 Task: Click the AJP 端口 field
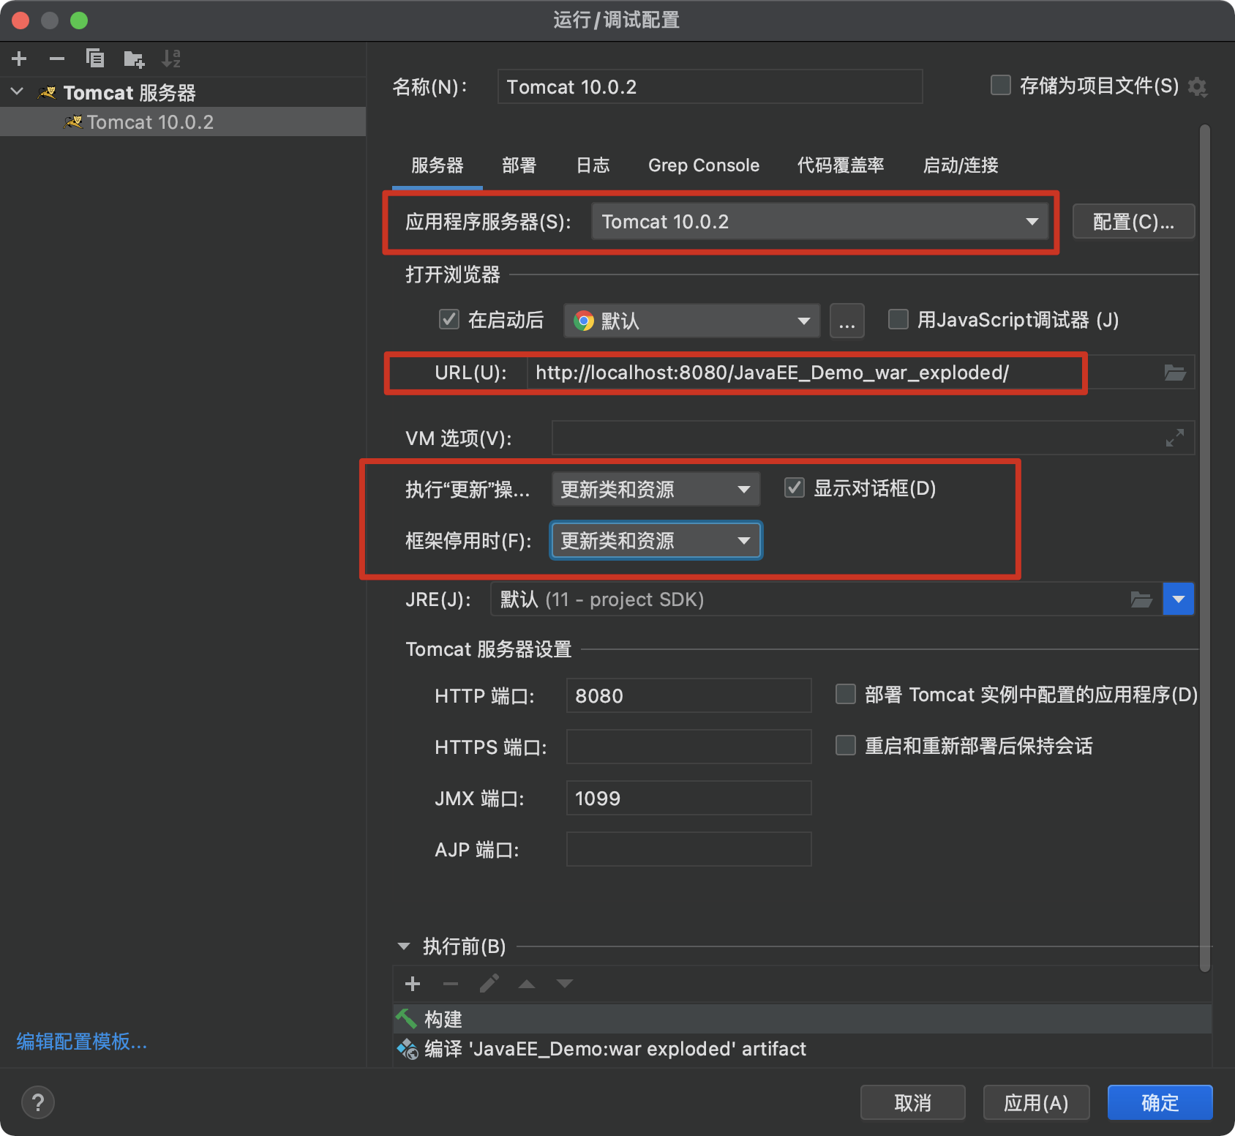(x=689, y=849)
